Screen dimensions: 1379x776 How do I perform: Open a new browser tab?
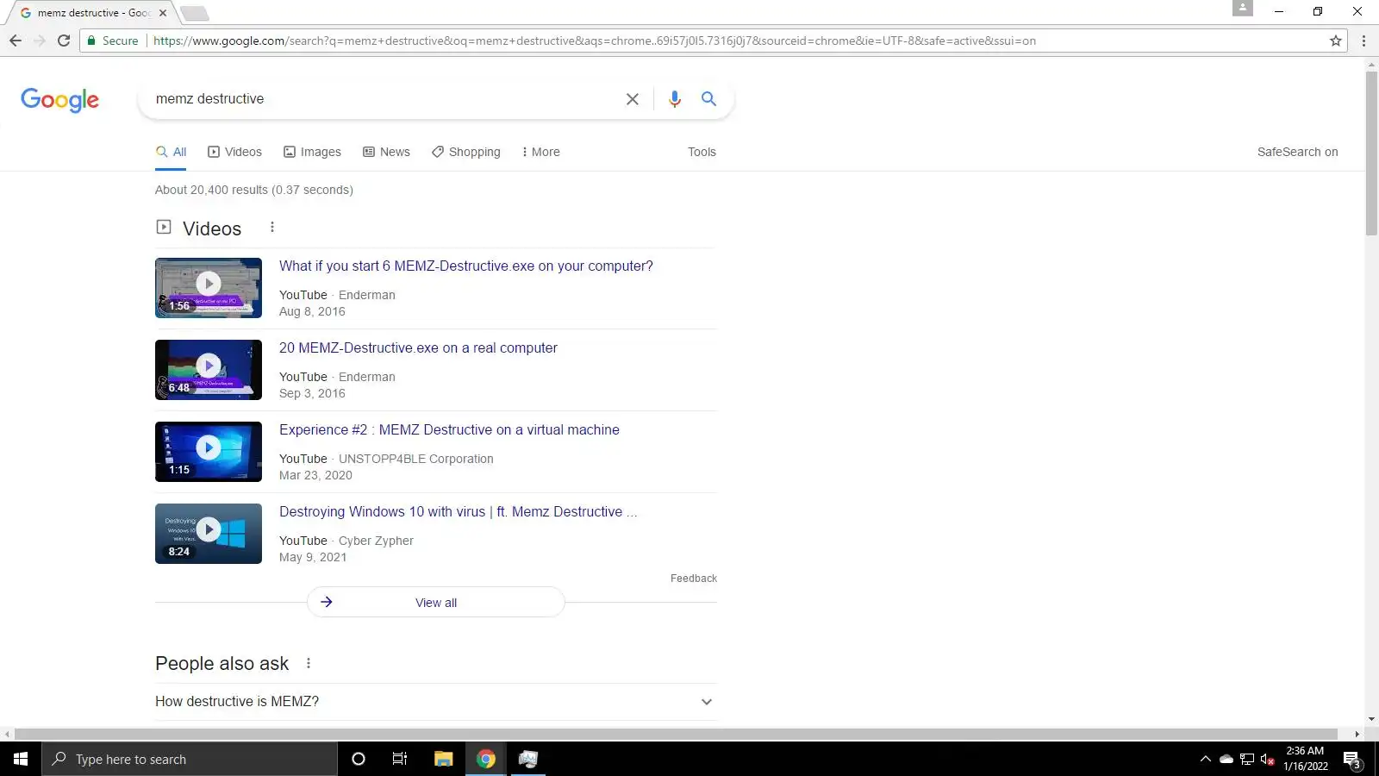point(195,13)
